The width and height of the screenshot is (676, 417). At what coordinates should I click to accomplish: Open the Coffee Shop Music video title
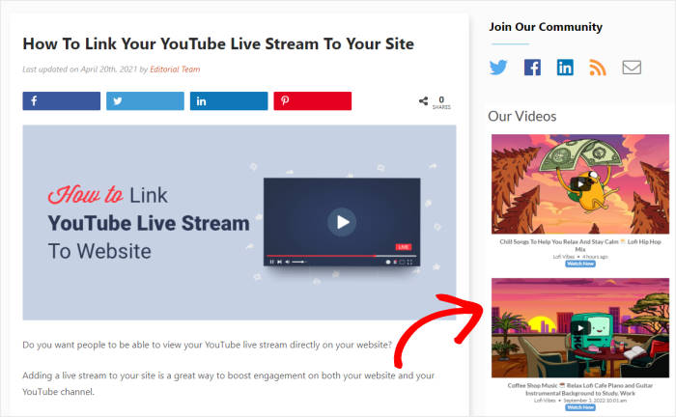point(580,389)
